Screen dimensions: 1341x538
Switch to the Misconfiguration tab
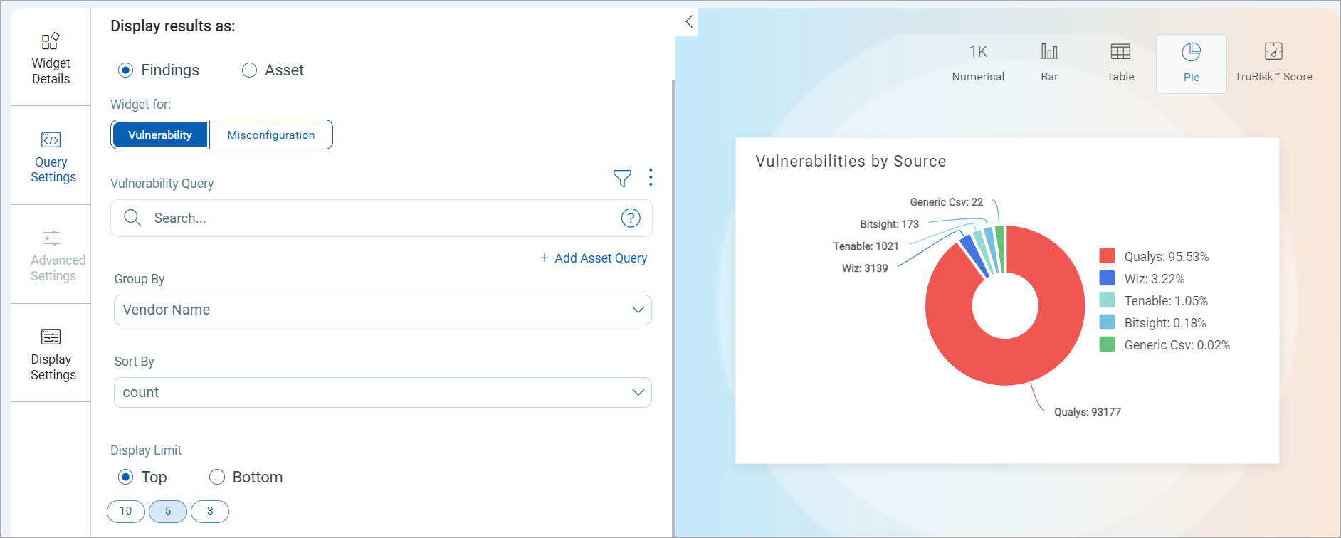270,135
